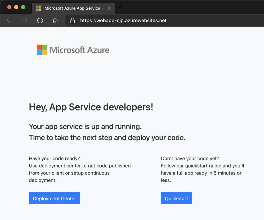Close the Microsoft Azure App Service tab

click(109, 8)
